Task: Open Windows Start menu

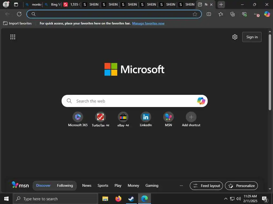Action: (x=6, y=199)
